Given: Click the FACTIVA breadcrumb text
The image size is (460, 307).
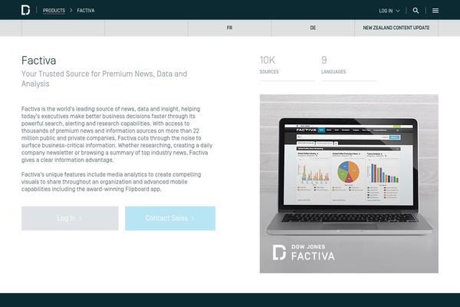Looking at the screenshot, I should coord(86,11).
